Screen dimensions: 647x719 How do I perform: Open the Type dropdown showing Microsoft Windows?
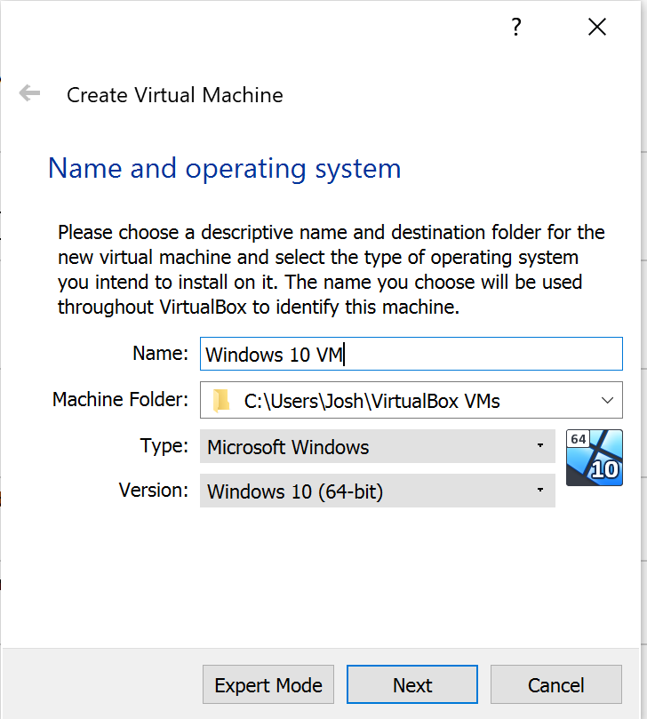378,446
